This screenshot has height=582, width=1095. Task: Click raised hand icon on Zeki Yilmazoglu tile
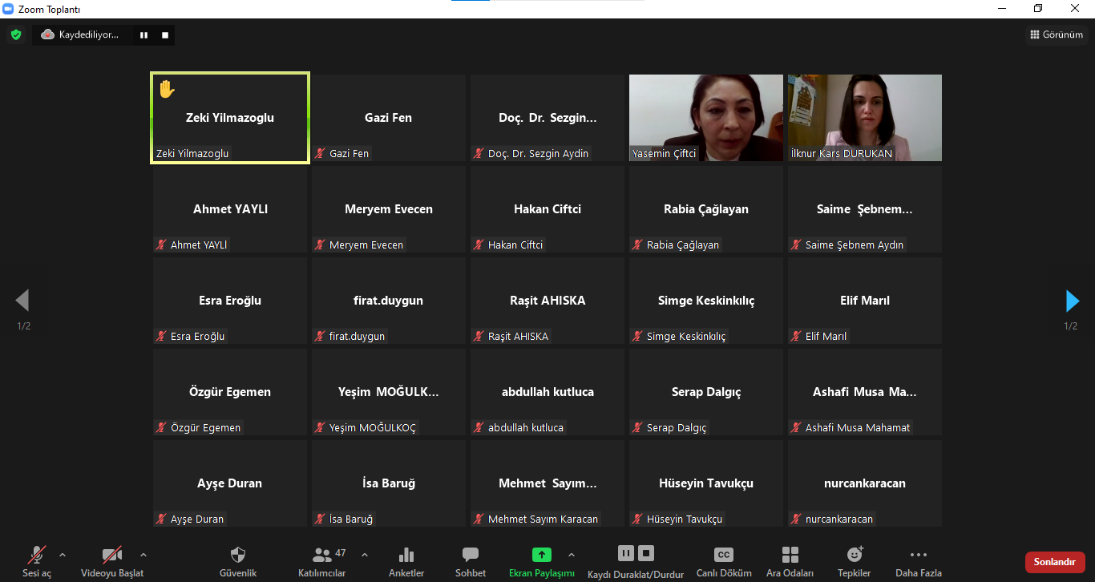167,89
